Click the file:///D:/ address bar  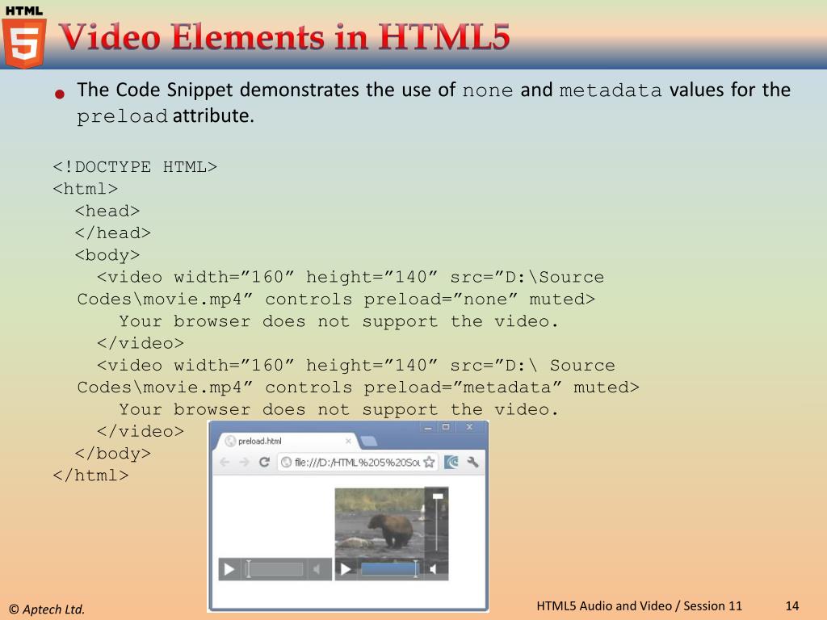click(357, 463)
